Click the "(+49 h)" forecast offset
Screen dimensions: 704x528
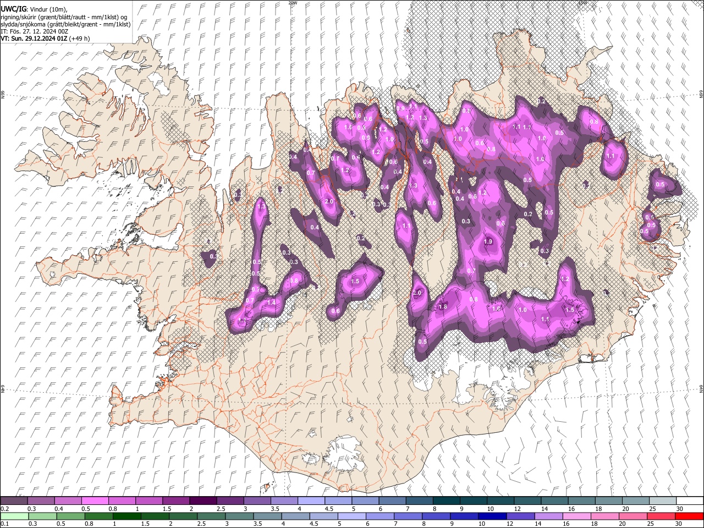click(80, 38)
